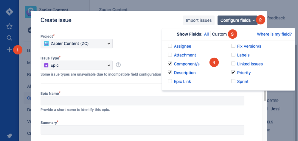Open search with magnifier icon
The image size is (298, 141).
tap(9, 38)
